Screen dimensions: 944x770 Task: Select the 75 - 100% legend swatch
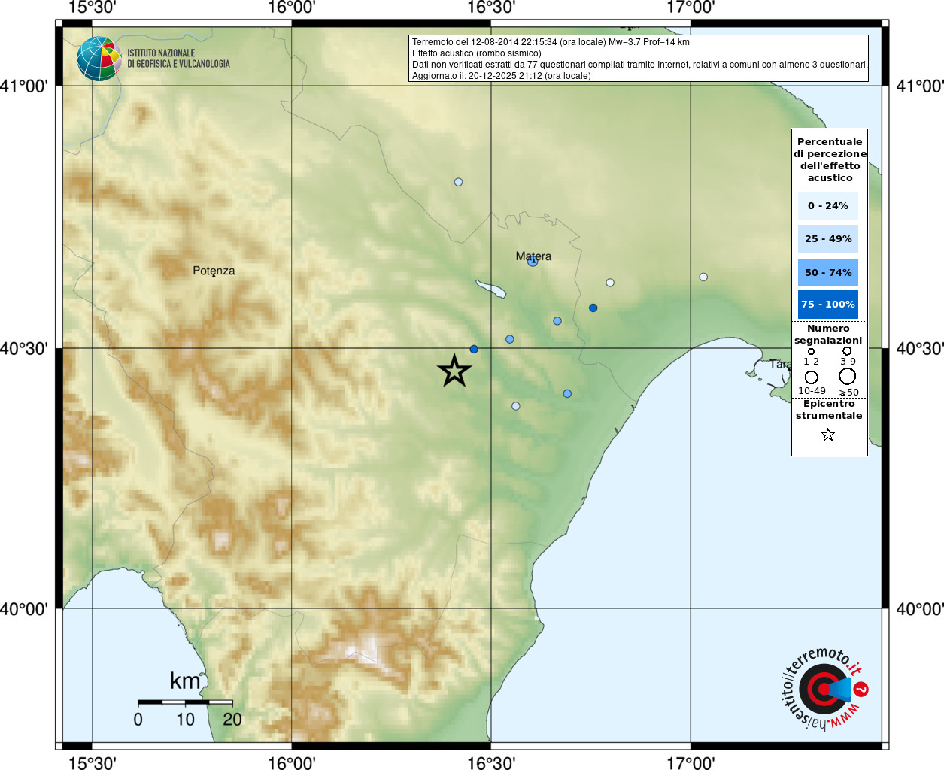pyautogui.click(x=827, y=305)
